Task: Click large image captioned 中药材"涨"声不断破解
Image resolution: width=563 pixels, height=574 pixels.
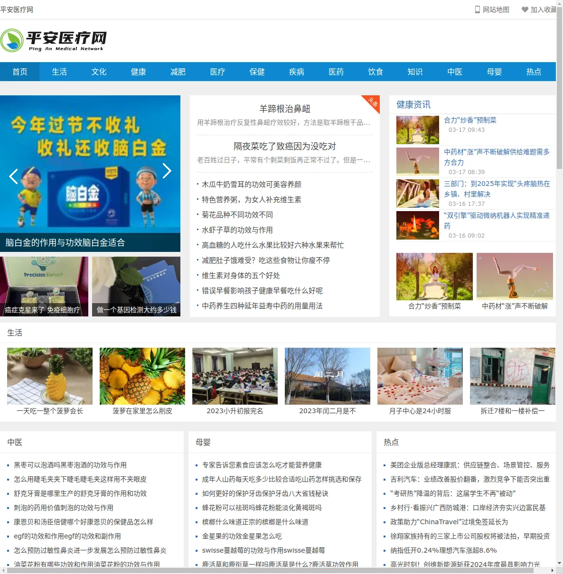Action: (515, 277)
